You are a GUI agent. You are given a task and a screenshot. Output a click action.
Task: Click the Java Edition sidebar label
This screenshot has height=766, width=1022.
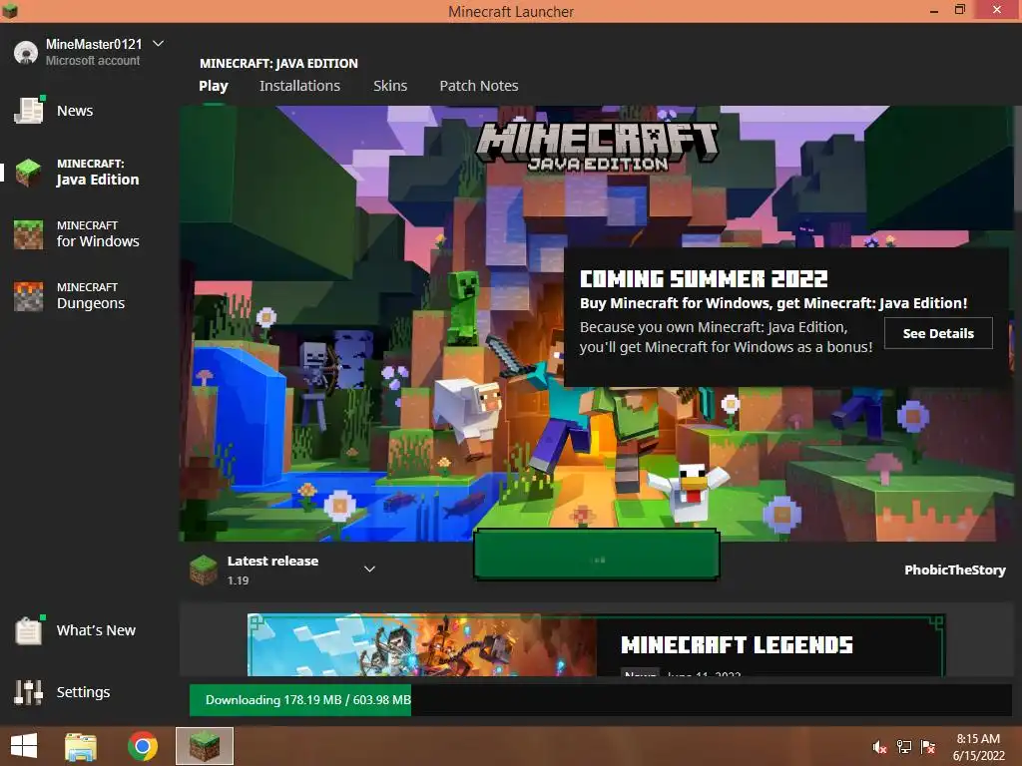click(98, 180)
